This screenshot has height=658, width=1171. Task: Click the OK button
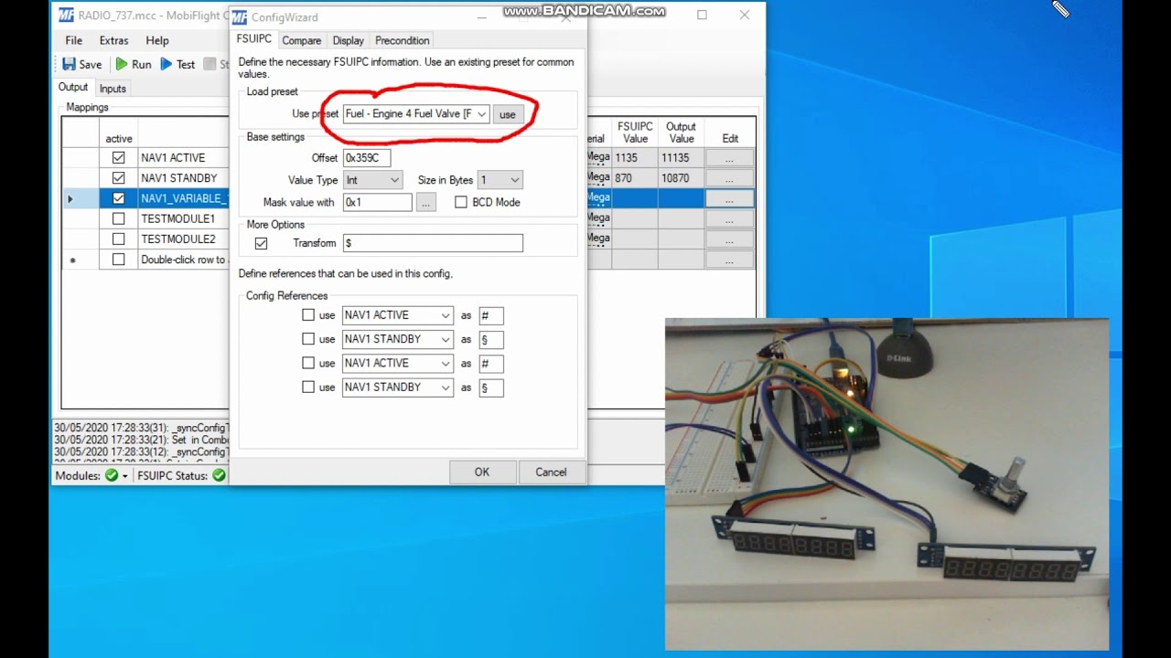[x=482, y=472]
